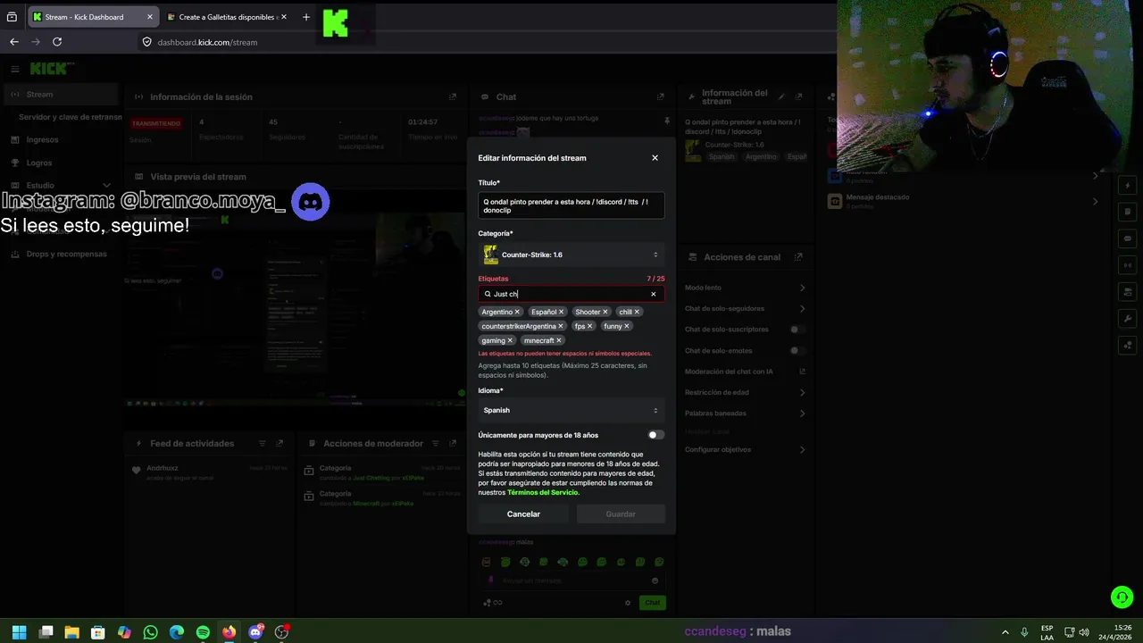This screenshot has height=643, width=1143.
Task: Pop out Información de la sesión panel
Action: [453, 96]
